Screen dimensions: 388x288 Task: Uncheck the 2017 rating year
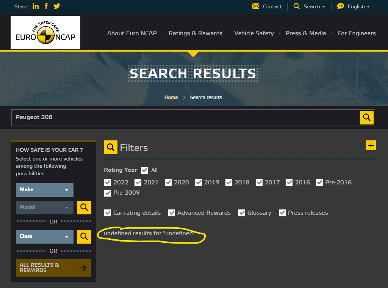click(x=259, y=183)
